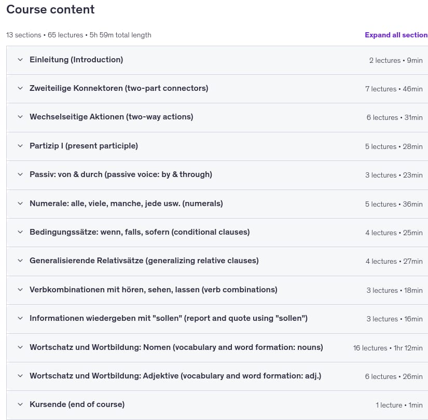
Task: Click the chevron beside Verbkombinationen section
Action: (x=20, y=290)
